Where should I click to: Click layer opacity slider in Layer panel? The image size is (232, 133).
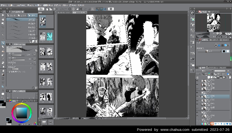click(220, 71)
